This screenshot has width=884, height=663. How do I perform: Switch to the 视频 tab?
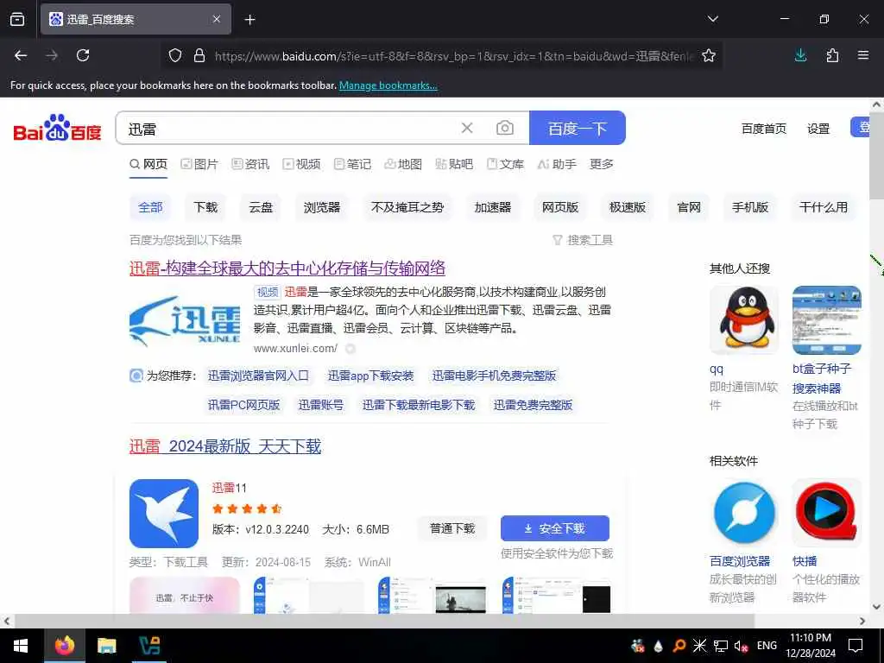tap(301, 164)
